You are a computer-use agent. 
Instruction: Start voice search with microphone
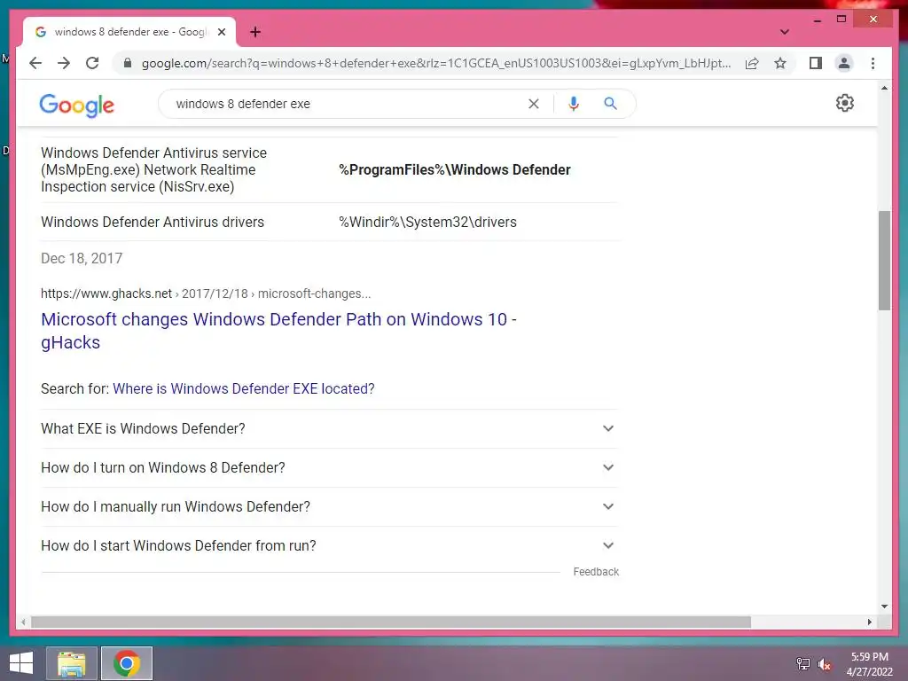pos(574,104)
